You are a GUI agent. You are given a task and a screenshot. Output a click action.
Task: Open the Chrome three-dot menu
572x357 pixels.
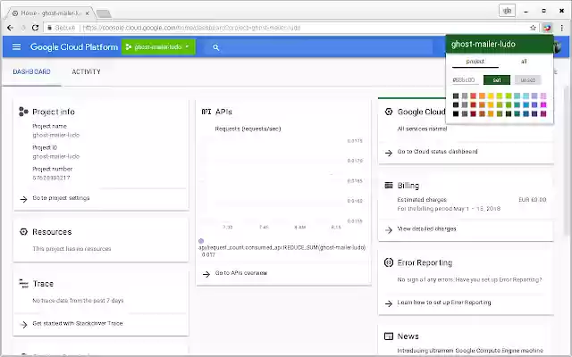click(x=562, y=28)
